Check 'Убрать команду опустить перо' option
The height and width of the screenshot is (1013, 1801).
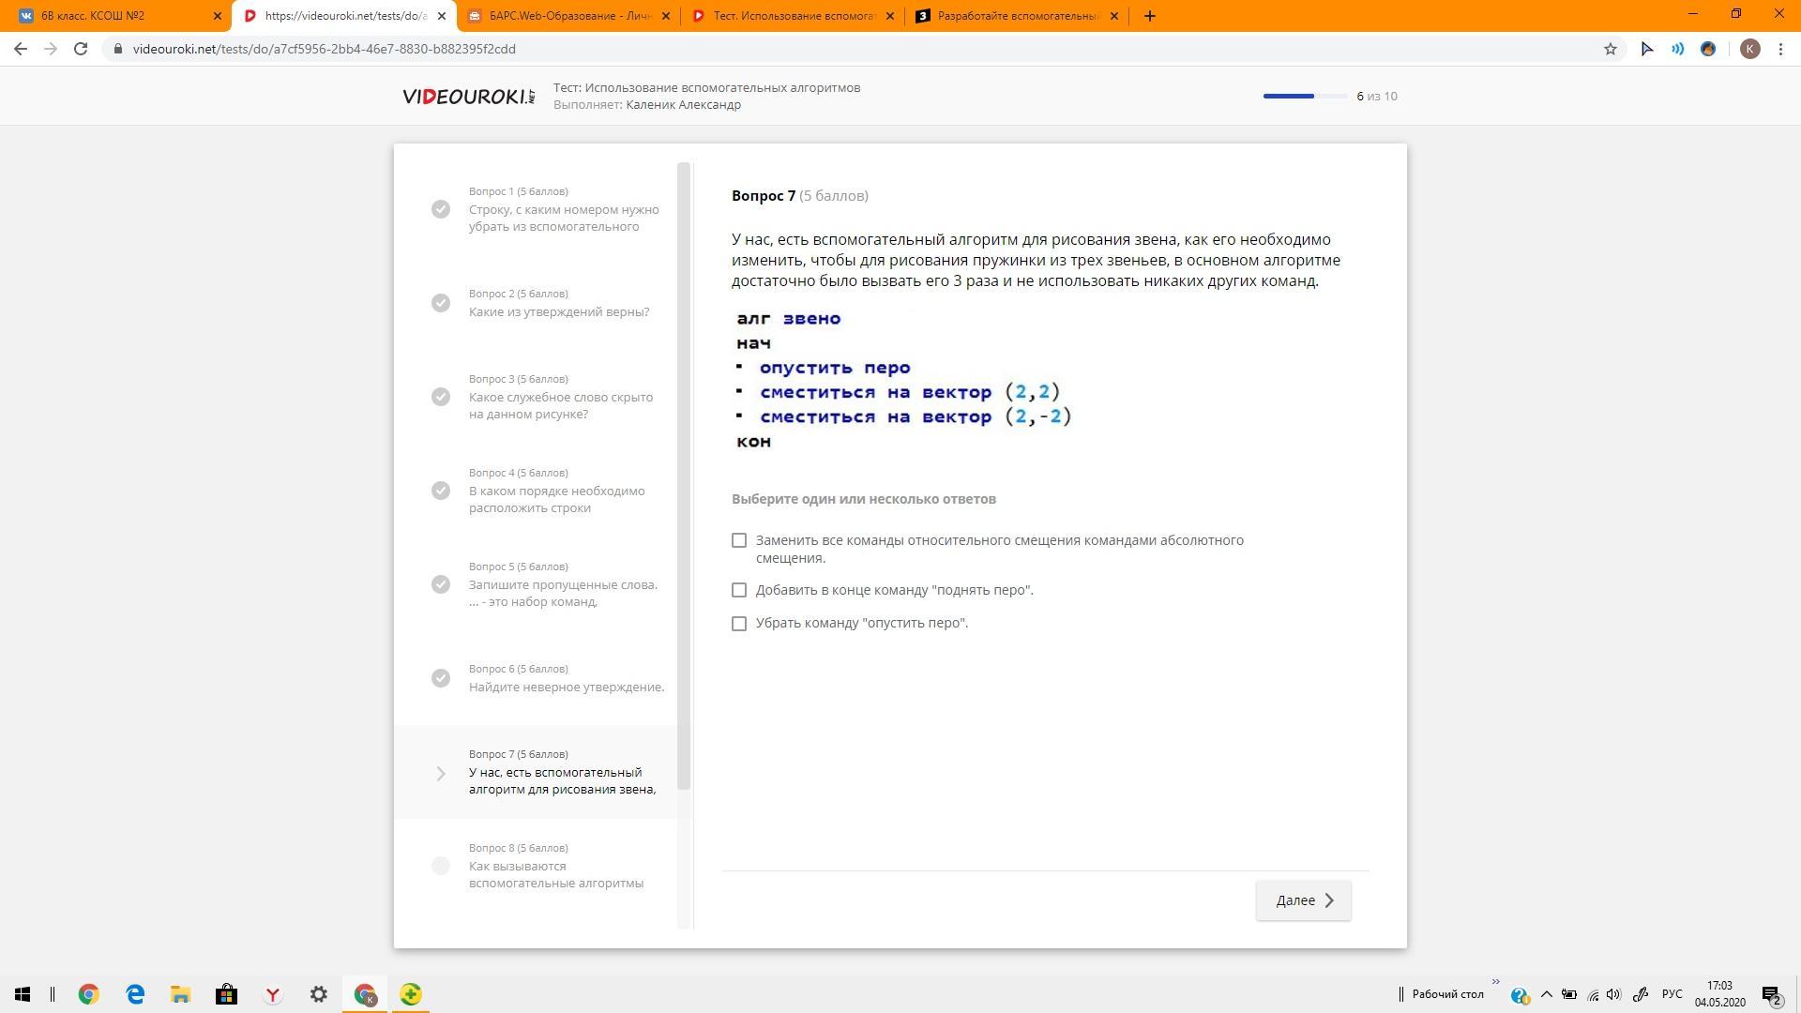pos(739,624)
